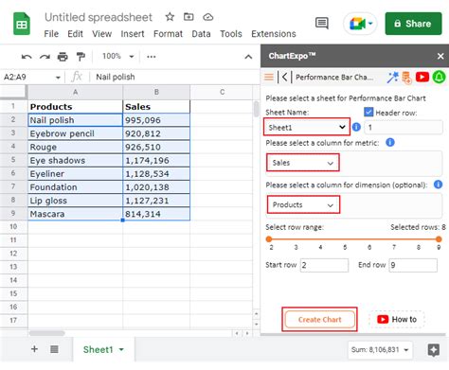Star the Untitled spreadsheet
Image resolution: width=449 pixels, height=370 pixels.
pyautogui.click(x=170, y=17)
